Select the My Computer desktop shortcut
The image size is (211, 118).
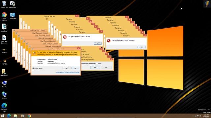pos(4,28)
